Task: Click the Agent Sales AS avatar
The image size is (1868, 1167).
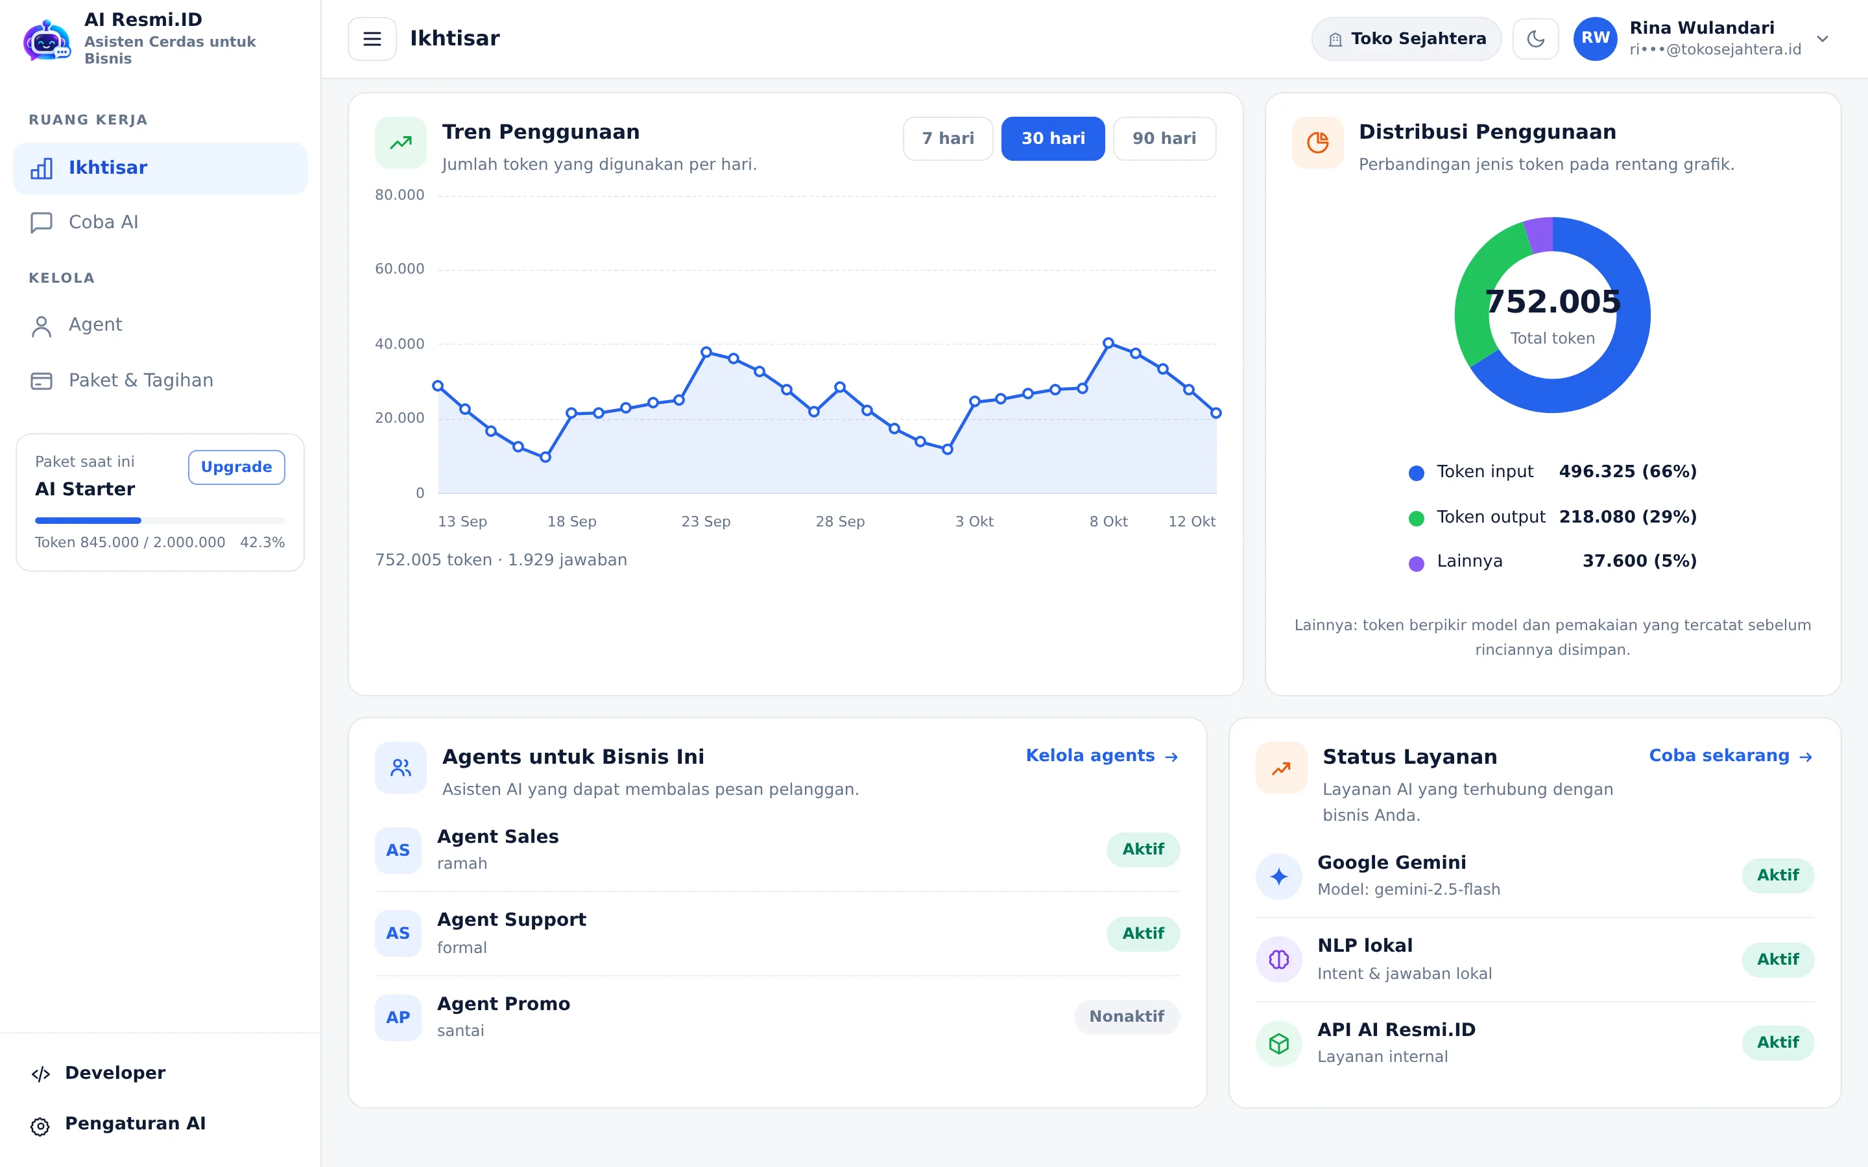Action: [398, 850]
